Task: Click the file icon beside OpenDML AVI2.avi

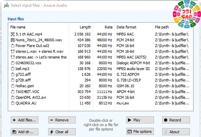Action: pos(12,97)
